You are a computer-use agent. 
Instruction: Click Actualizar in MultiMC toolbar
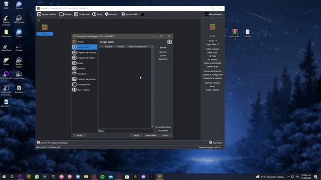[111, 14]
